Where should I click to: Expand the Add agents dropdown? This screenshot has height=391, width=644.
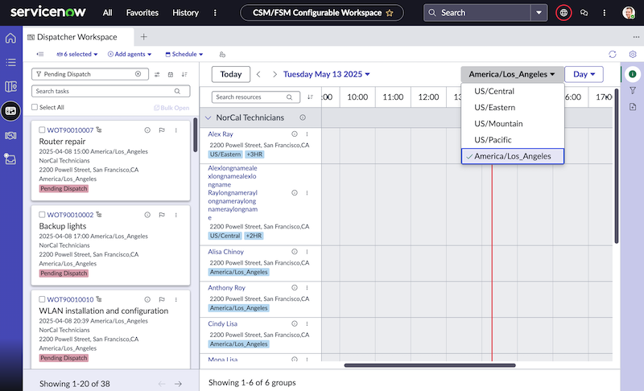click(x=130, y=54)
